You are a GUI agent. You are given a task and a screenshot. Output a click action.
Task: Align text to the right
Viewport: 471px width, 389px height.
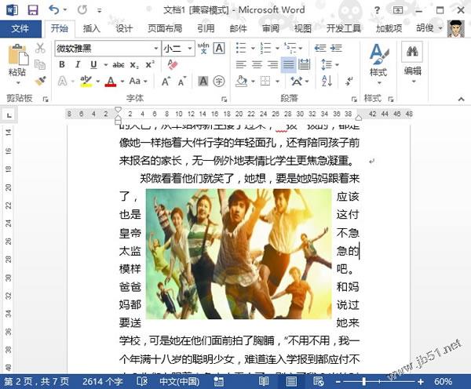[x=272, y=64]
